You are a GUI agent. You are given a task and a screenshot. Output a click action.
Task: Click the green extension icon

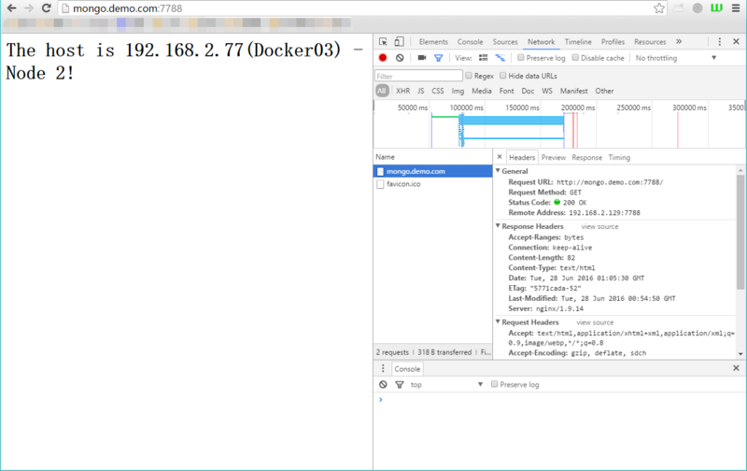point(716,8)
